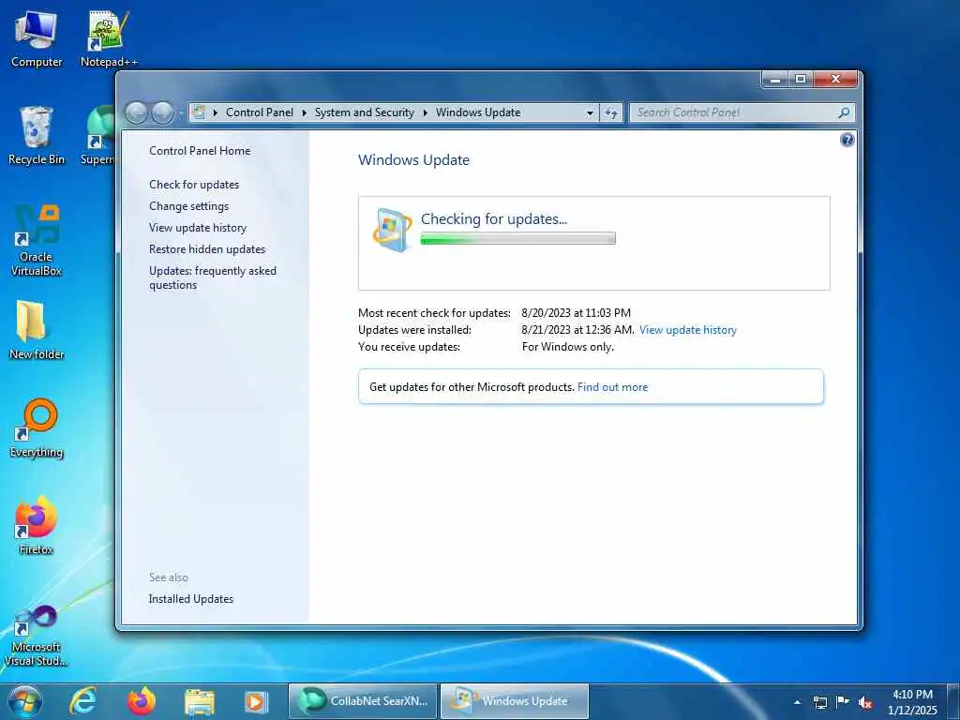This screenshot has width=960, height=720.
Task: Click the 'Checking for updates...' text
Action: click(494, 219)
